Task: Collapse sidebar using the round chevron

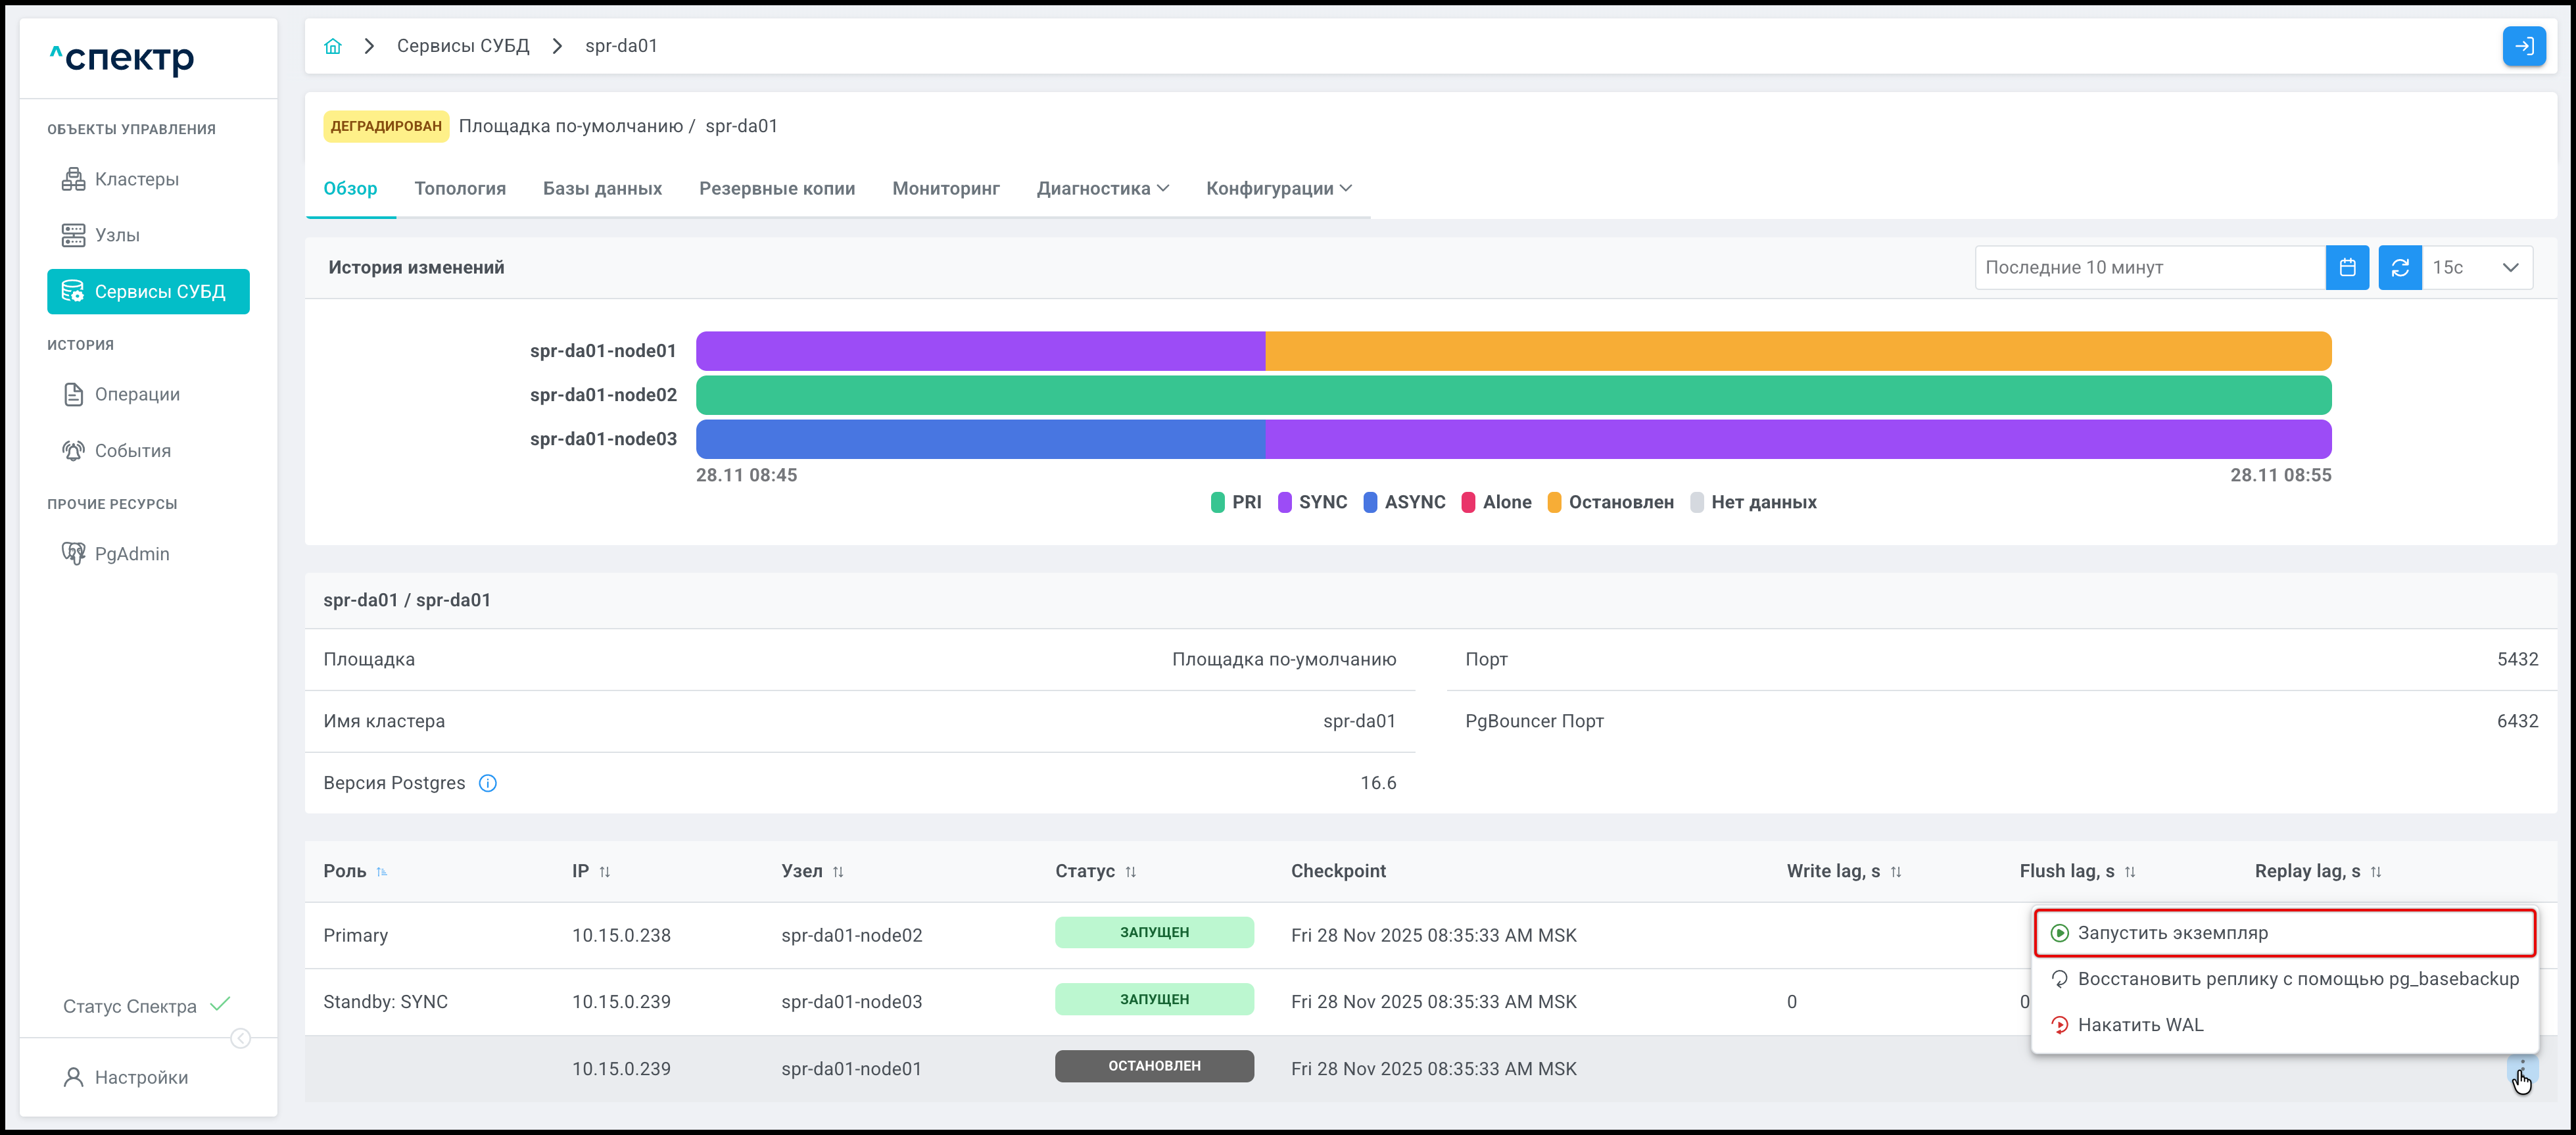Action: [x=241, y=1038]
